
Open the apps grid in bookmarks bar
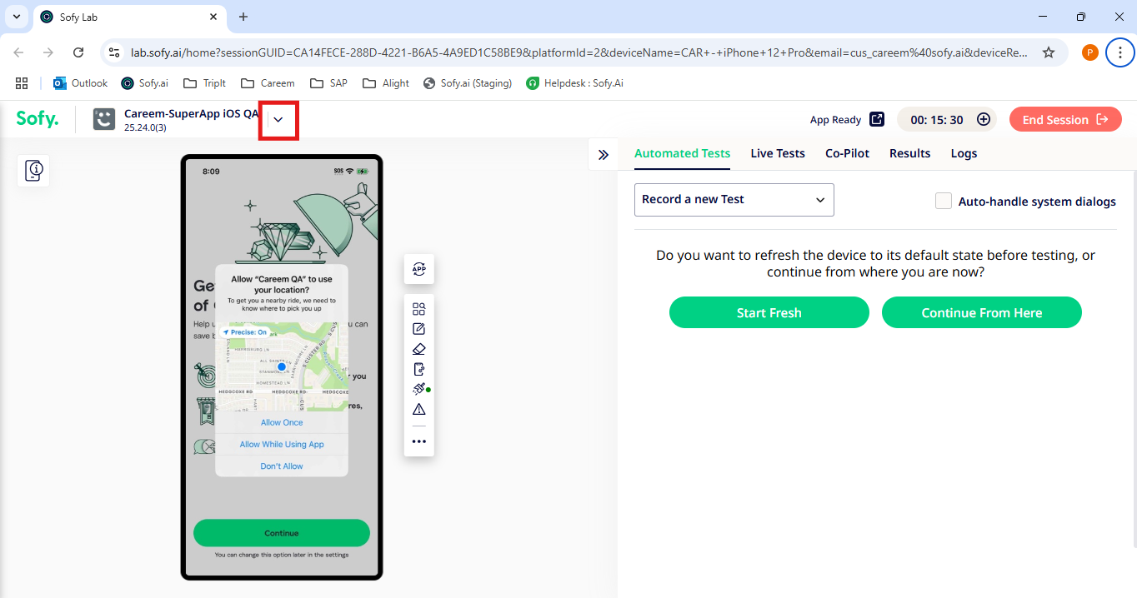click(22, 83)
